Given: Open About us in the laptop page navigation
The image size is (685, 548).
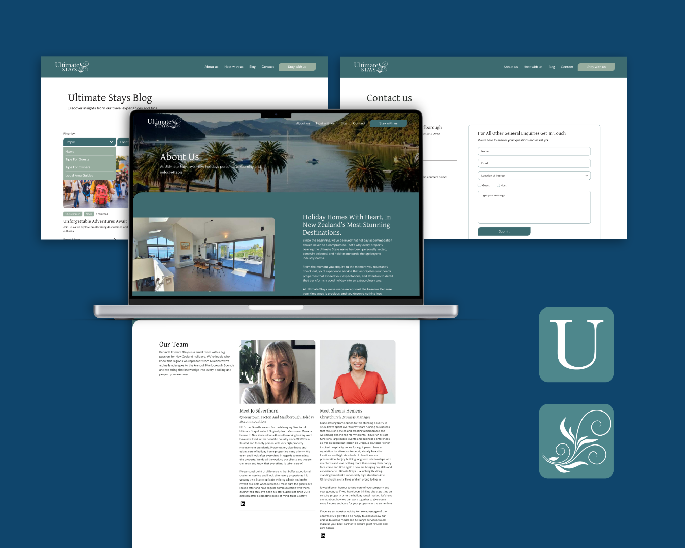Looking at the screenshot, I should coord(303,123).
